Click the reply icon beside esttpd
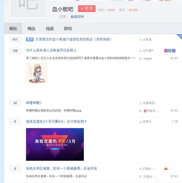The width and height of the screenshot is (182, 183). (x=140, y=59)
